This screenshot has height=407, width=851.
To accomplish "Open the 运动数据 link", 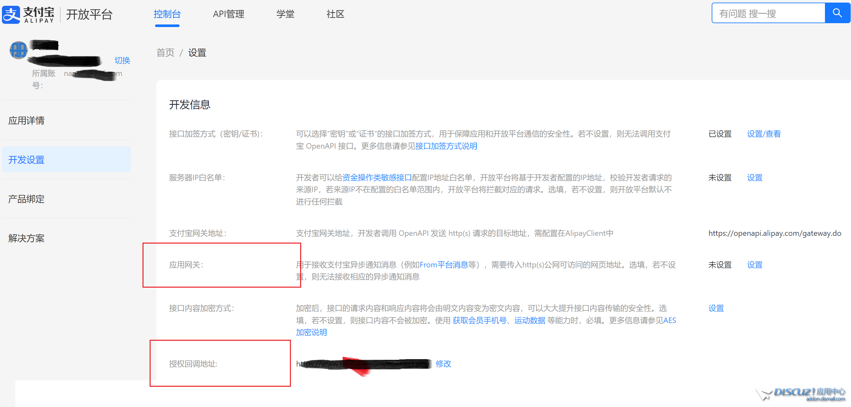I will [530, 320].
